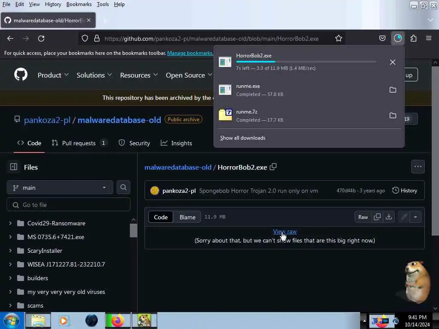
Task: Bookmark this page with the star icon
Action: 339,38
